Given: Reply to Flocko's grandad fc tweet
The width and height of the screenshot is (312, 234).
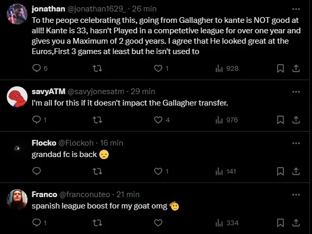Looking at the screenshot, I should [x=36, y=171].
